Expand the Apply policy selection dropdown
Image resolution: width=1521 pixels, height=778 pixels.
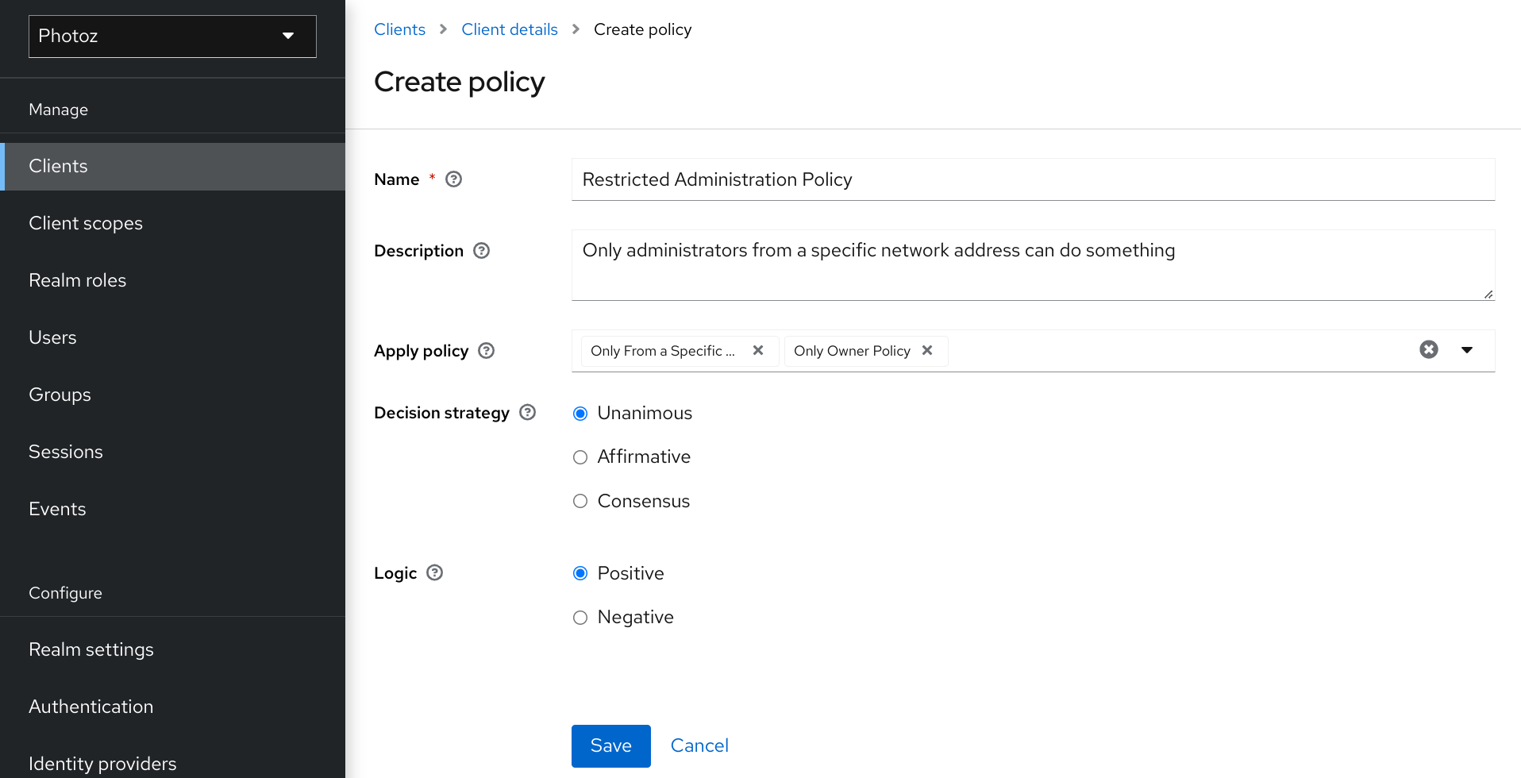pyautogui.click(x=1467, y=350)
